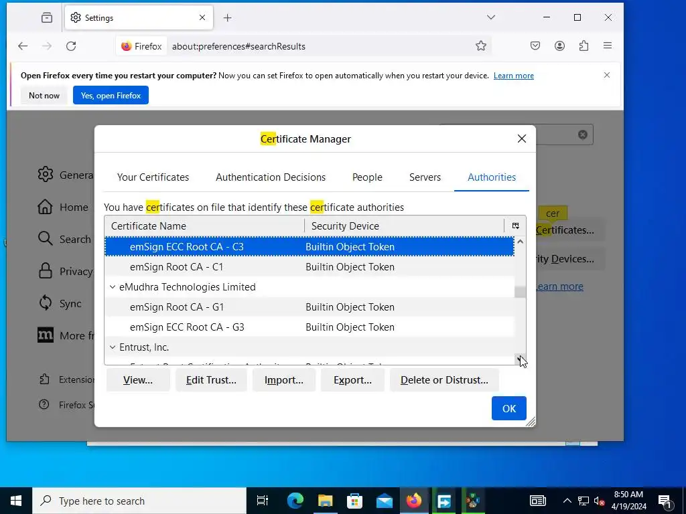The width and height of the screenshot is (686, 514).
Task: Open the notification center icon
Action: pyautogui.click(x=665, y=501)
